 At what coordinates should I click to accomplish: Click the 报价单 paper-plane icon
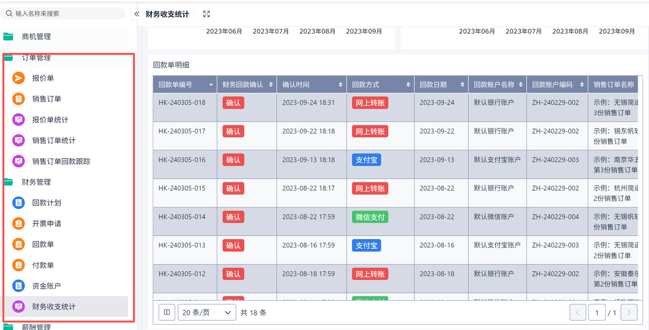(x=18, y=78)
